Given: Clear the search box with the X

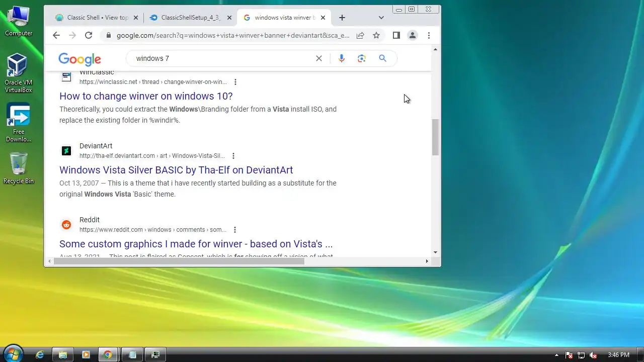Looking at the screenshot, I should 319,58.
